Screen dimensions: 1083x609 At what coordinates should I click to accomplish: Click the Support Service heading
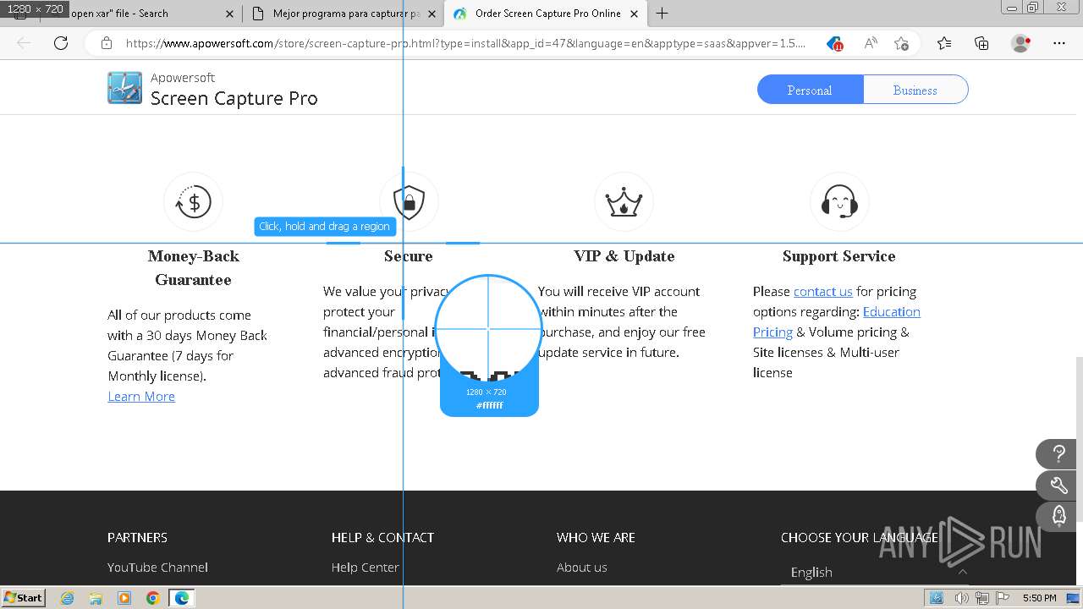pyautogui.click(x=838, y=255)
